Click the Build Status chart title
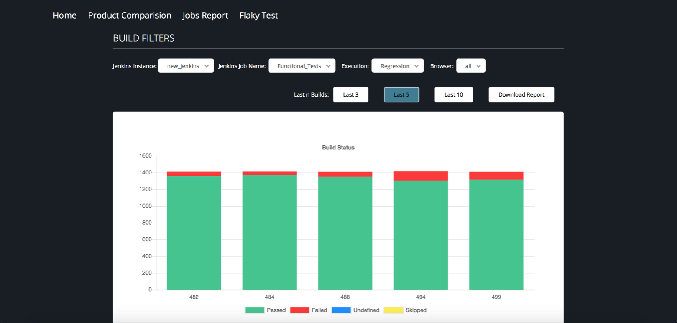677x323 pixels. [x=338, y=147]
